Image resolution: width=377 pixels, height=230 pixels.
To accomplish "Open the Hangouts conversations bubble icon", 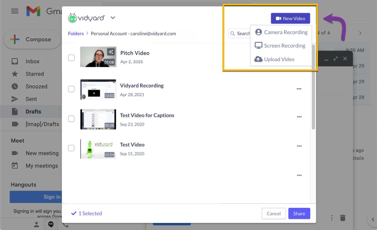I will click(x=51, y=224).
